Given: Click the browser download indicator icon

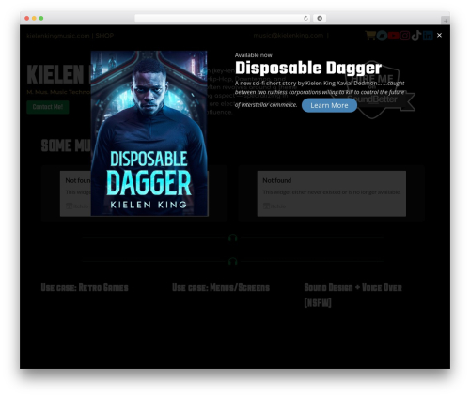Looking at the screenshot, I should click(x=320, y=18).
